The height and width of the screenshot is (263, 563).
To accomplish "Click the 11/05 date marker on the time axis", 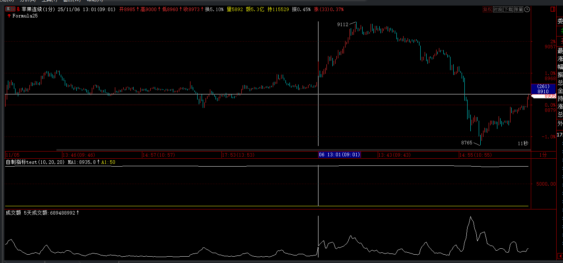I will [13, 155].
